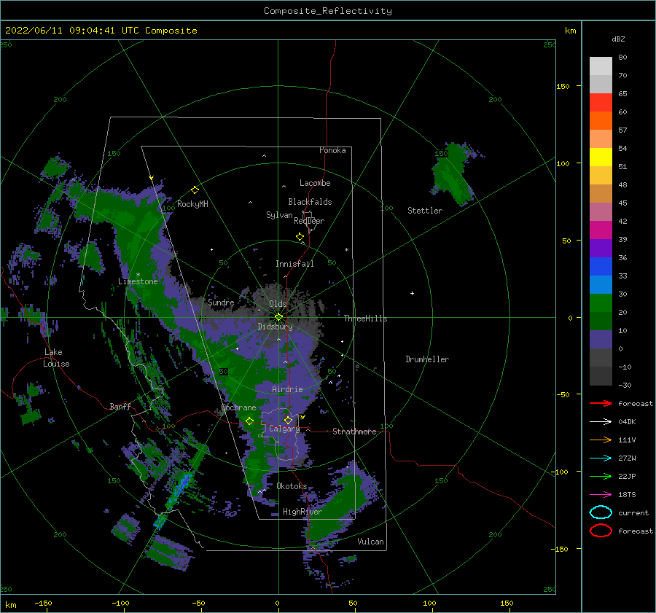Click the 'forecast' label beside red ellipse
The image size is (656, 613).
636,531
